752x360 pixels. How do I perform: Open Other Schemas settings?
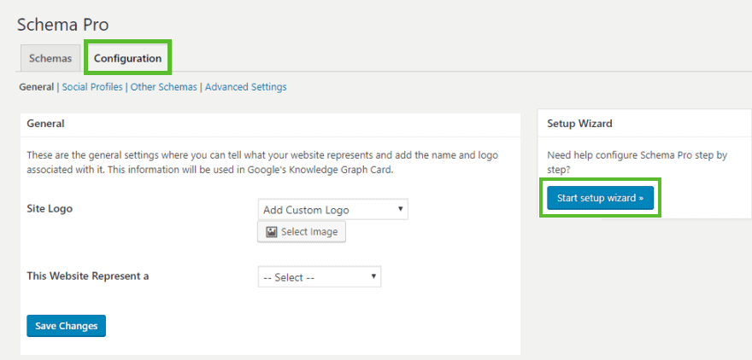pyautogui.click(x=163, y=87)
